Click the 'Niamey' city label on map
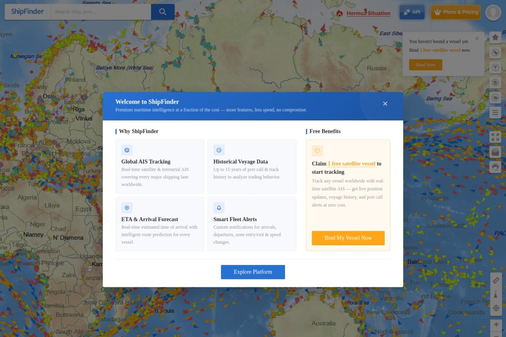 33,235
